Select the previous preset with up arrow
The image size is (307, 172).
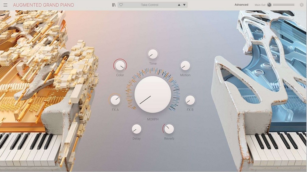point(179,5)
